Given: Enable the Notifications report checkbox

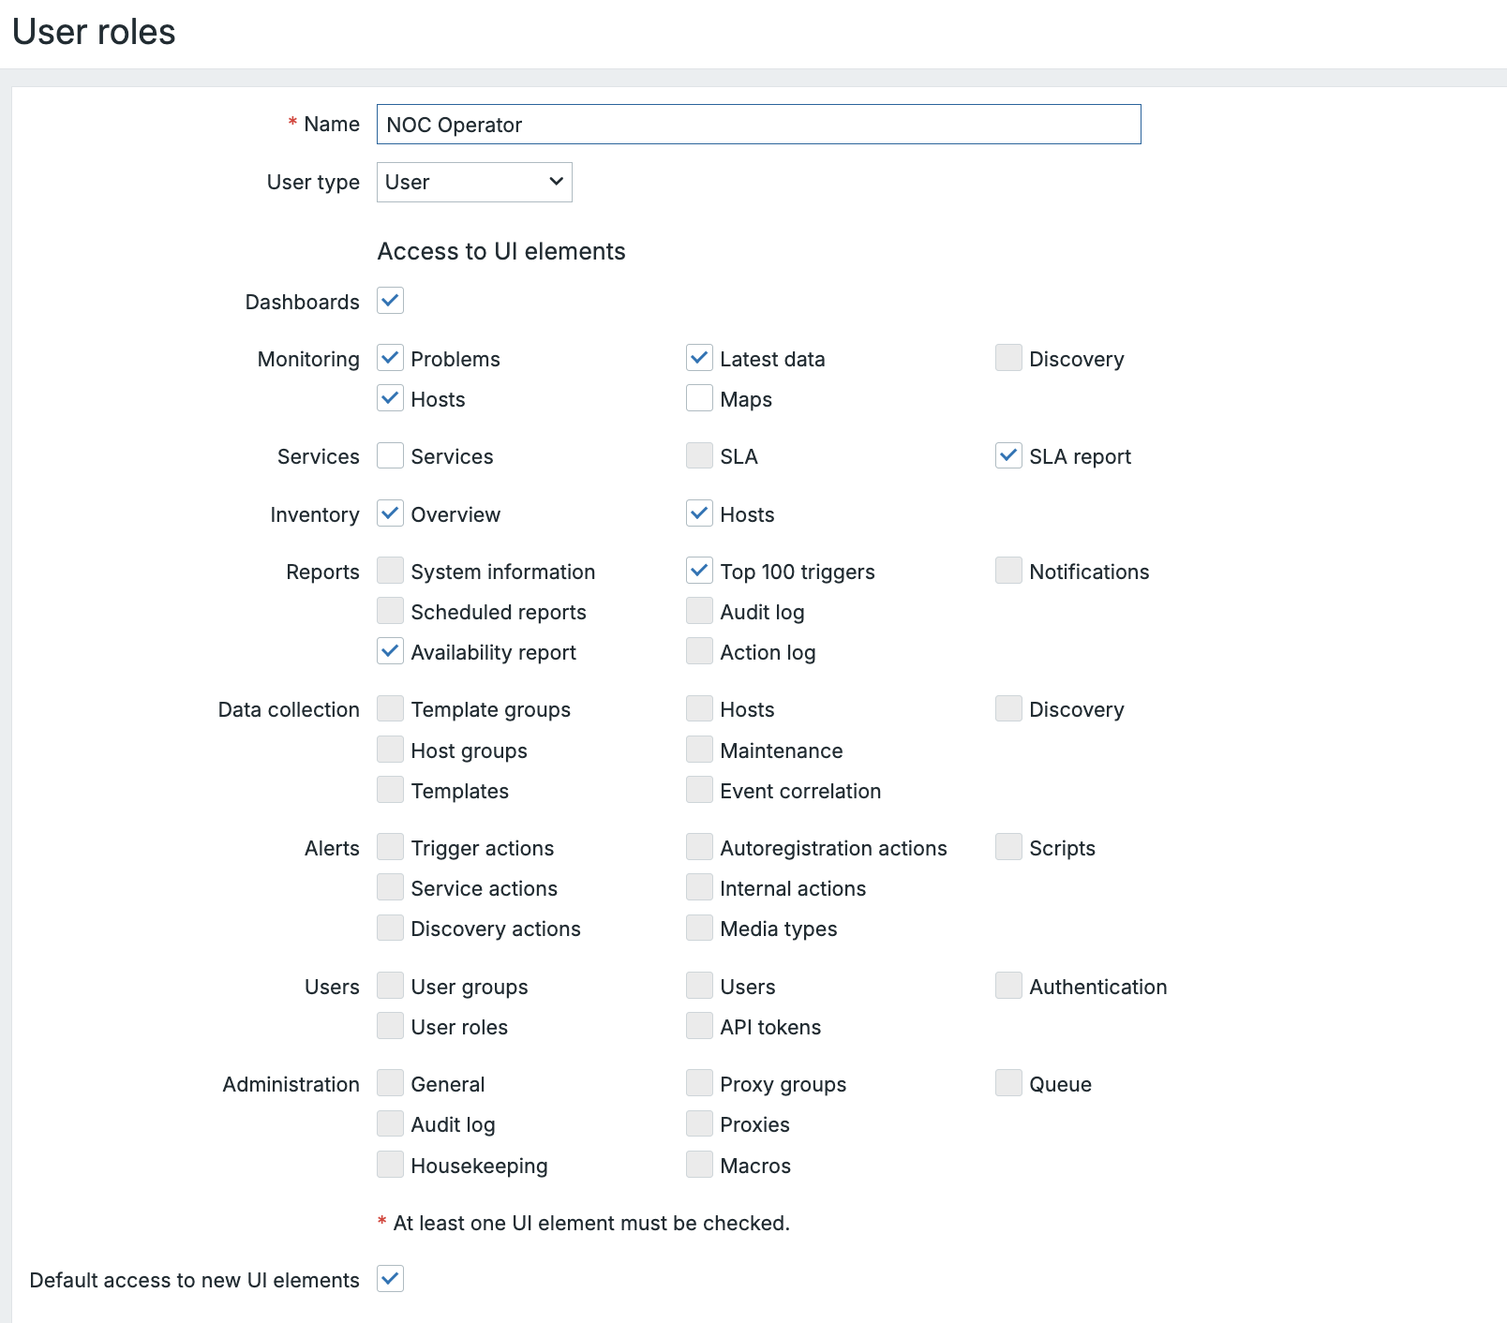Looking at the screenshot, I should pos(1007,571).
